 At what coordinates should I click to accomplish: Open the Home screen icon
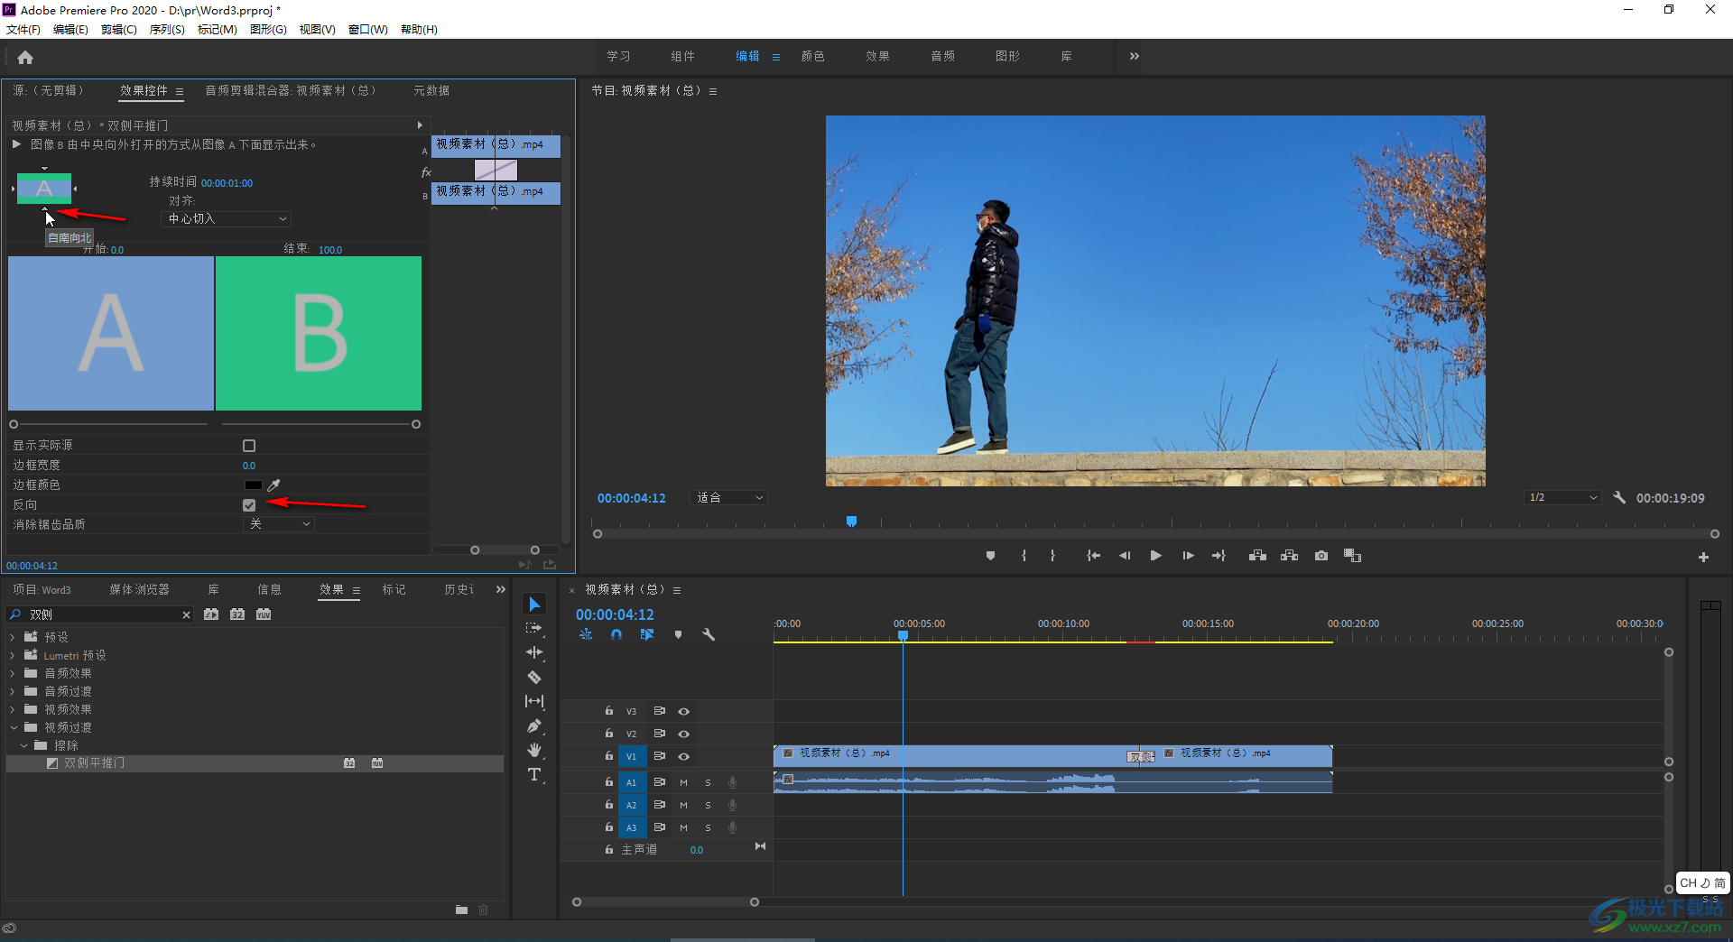click(x=25, y=58)
